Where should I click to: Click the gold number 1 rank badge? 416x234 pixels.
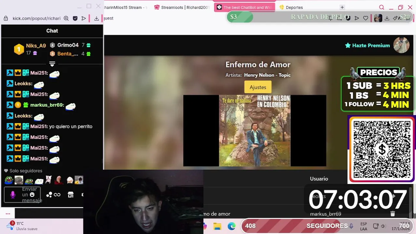click(x=19, y=49)
